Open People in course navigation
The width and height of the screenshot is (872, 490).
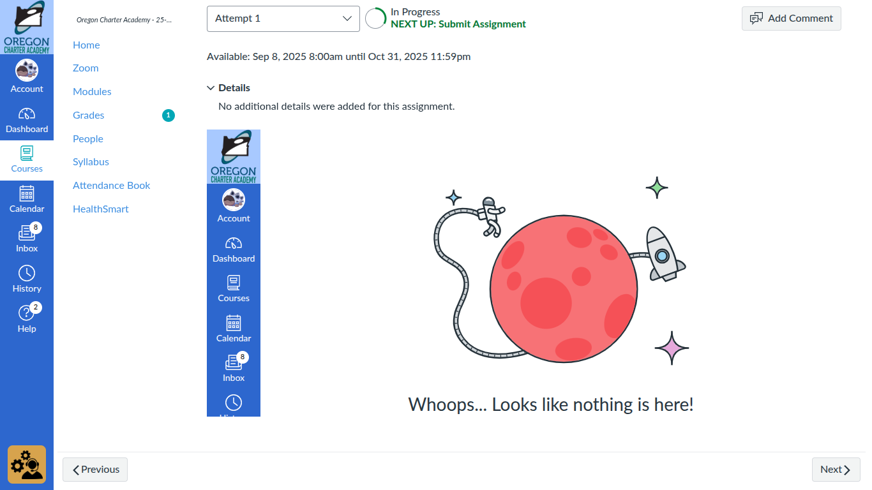click(88, 138)
